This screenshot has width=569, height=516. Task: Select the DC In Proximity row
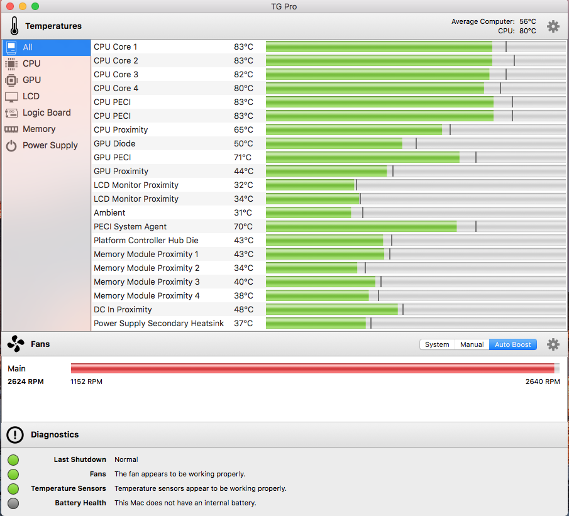click(328, 309)
